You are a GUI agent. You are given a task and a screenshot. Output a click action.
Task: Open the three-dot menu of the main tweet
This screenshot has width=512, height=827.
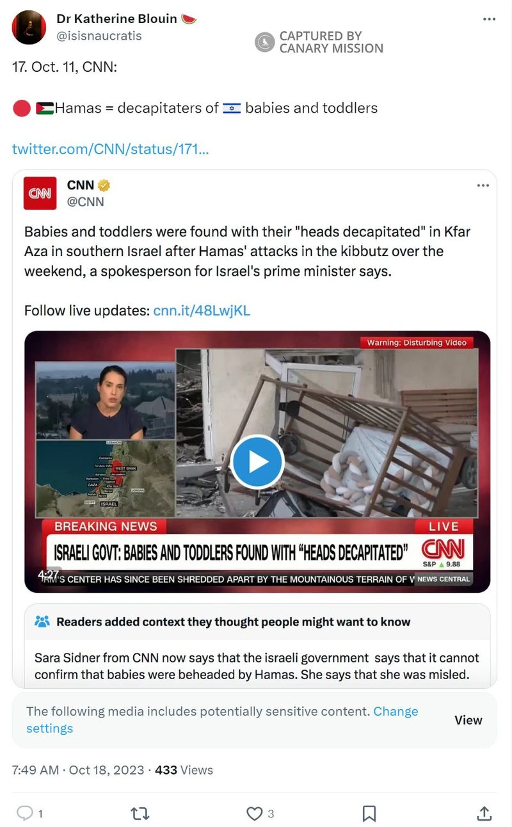pyautogui.click(x=489, y=19)
